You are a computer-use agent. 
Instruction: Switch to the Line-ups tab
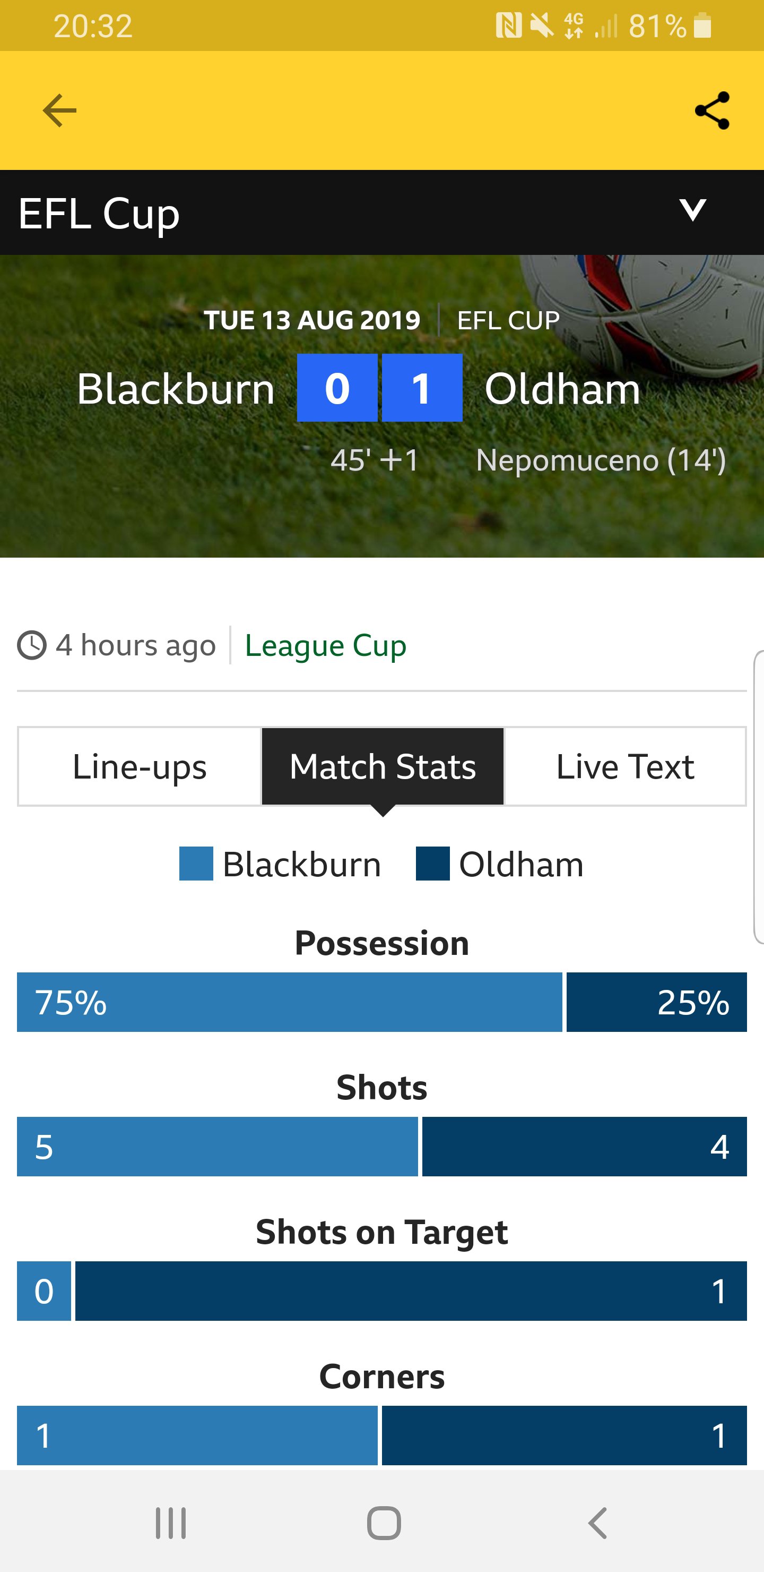point(140,766)
